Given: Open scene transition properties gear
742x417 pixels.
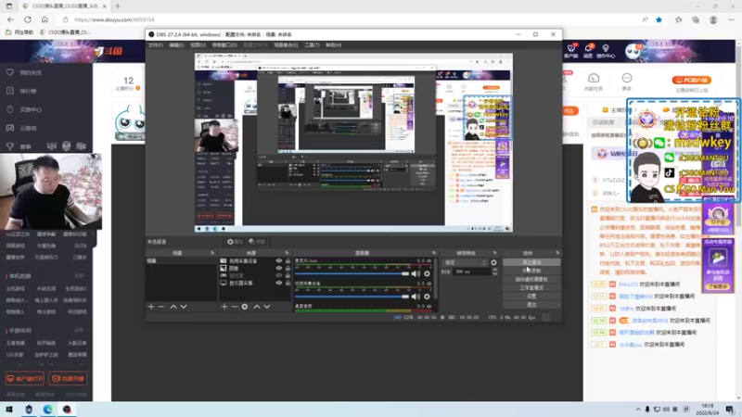Looking at the screenshot, I should (x=493, y=262).
